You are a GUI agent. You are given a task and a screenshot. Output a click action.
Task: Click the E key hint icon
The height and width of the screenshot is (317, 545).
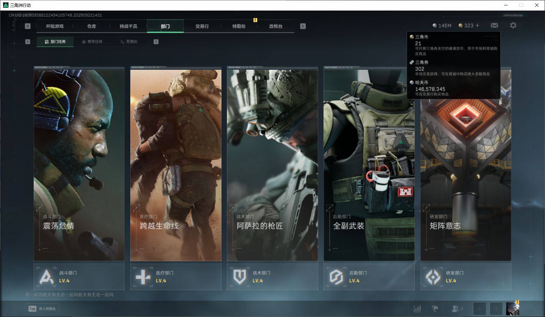303,26
